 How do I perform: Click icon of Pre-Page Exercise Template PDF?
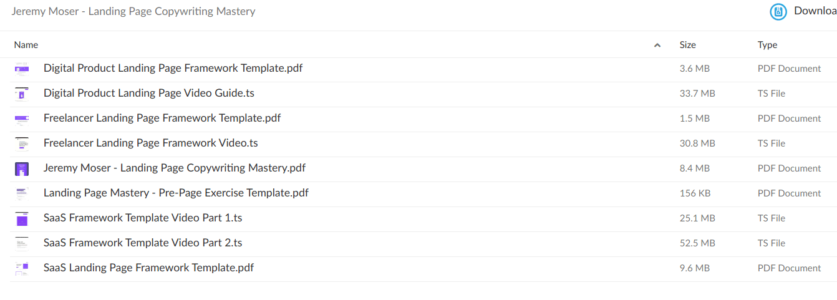[22, 193]
